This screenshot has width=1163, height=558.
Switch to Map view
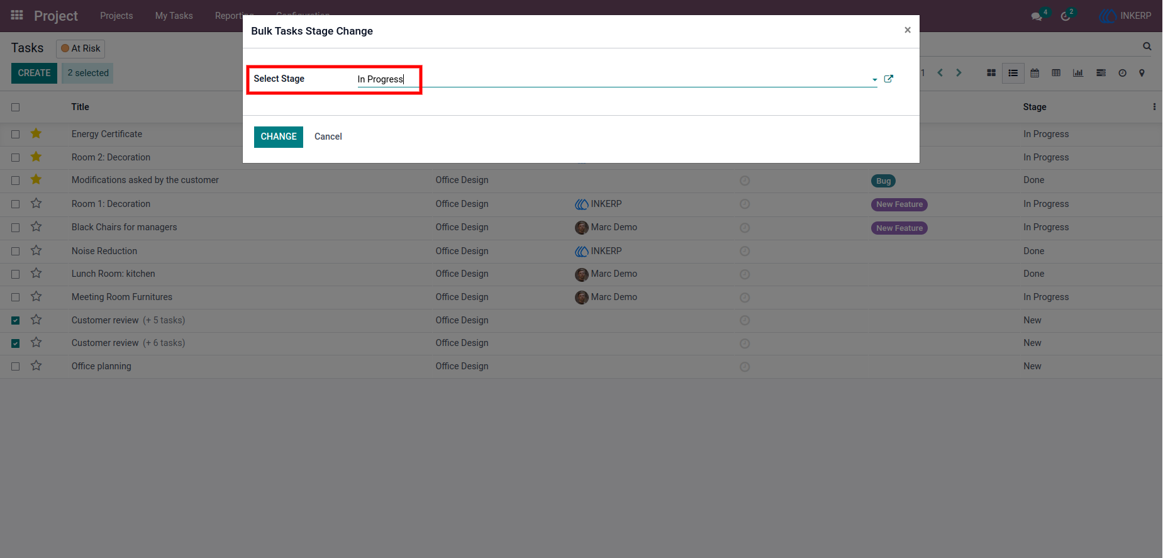[x=1142, y=73]
